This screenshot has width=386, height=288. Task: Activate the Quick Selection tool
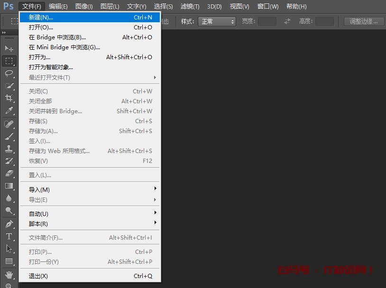coord(9,85)
